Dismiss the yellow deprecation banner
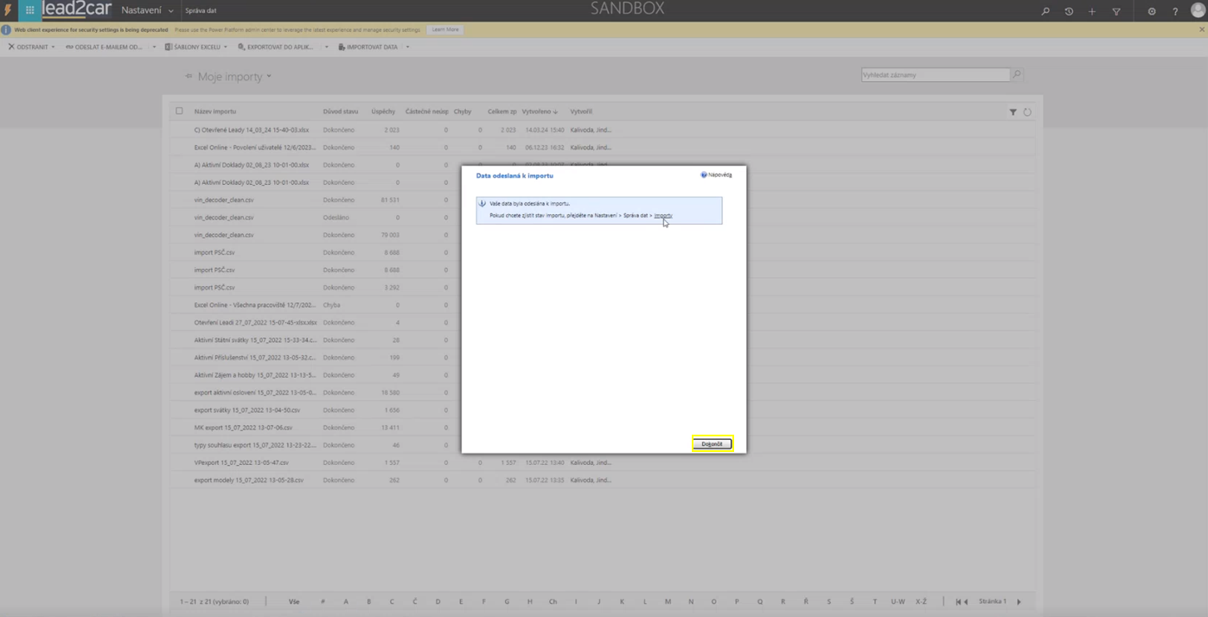1208x617 pixels. pos(1201,29)
